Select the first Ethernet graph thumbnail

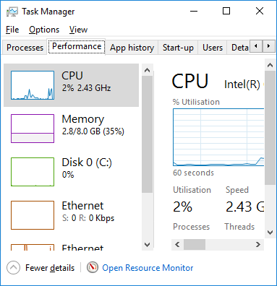(x=33, y=215)
